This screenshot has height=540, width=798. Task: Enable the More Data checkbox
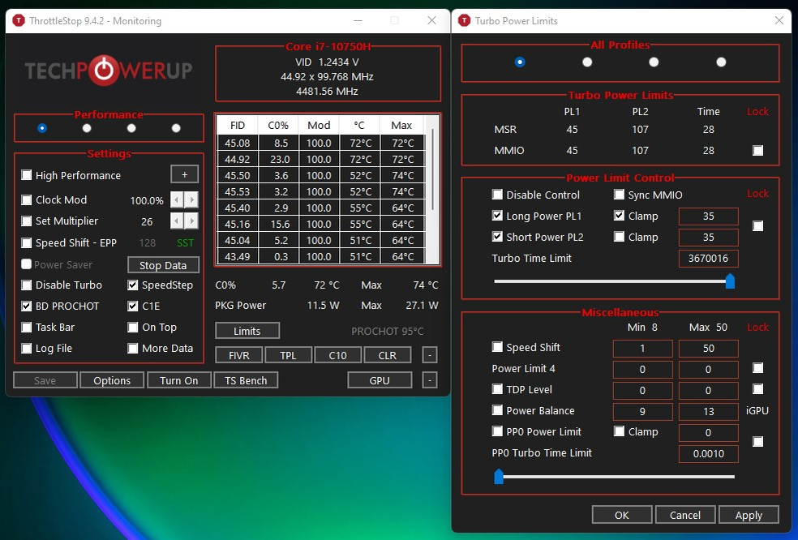point(133,348)
